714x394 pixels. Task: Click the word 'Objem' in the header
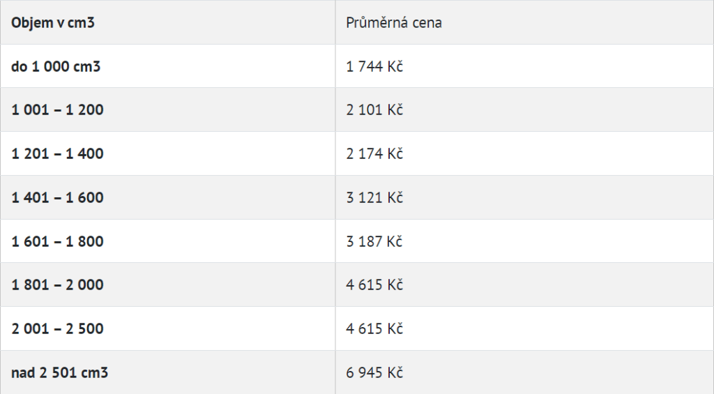pos(32,22)
